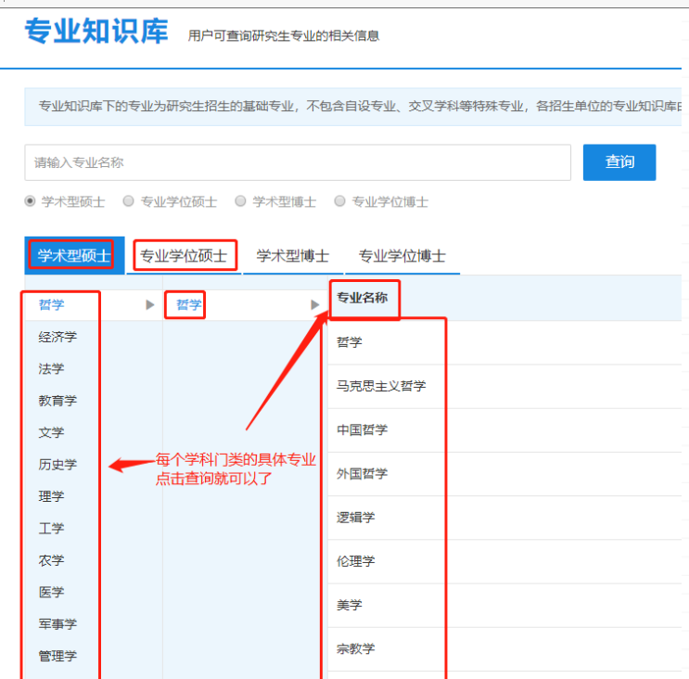Image resolution: width=689 pixels, height=679 pixels.
Task: Click the 请输入专业名称 input field
Action: (297, 162)
